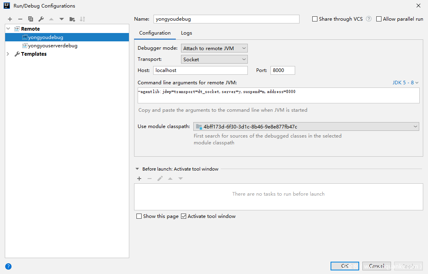Click the Cancel button
This screenshot has height=274, width=428.
(x=376, y=266)
